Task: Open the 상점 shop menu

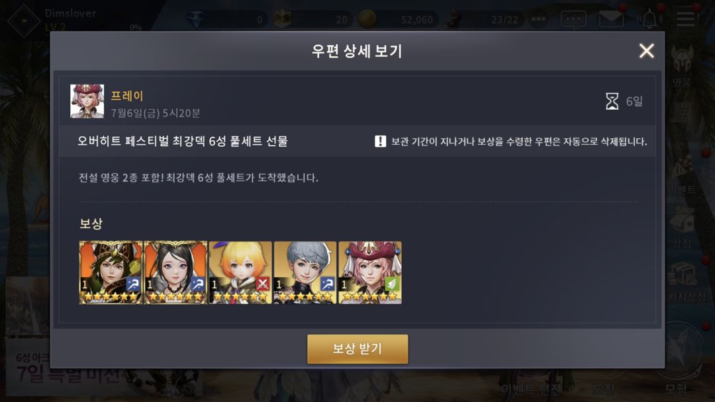Action: [x=682, y=227]
